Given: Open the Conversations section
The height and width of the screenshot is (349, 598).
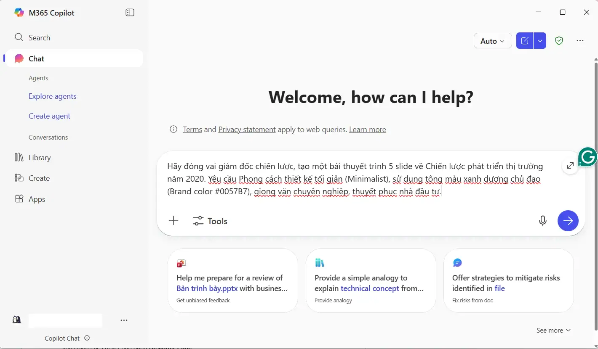Looking at the screenshot, I should (x=48, y=137).
